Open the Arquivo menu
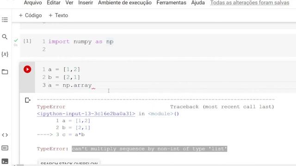This screenshot has width=296, height=166. (x=33, y=3)
